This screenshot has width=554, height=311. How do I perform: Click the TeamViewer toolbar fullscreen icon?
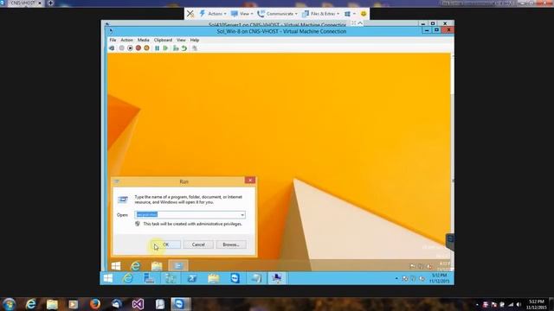pyautogui.click(x=353, y=23)
